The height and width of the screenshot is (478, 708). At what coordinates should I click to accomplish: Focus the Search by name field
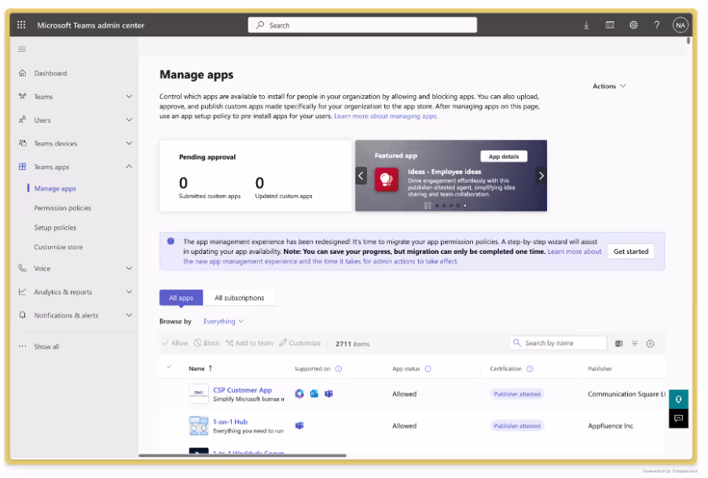pos(558,343)
